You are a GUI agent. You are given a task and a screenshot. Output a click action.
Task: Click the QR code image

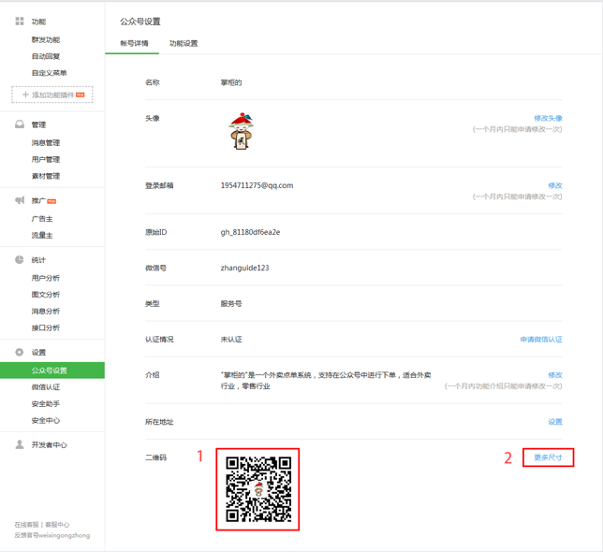click(x=258, y=489)
